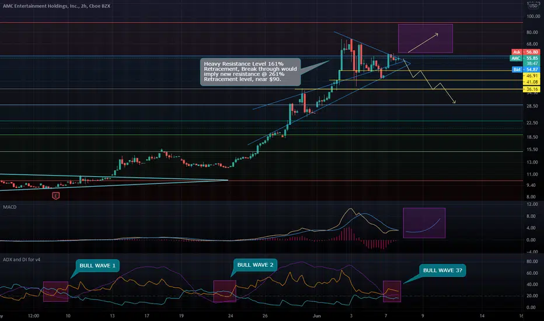Click the 13.00 price axis label
The width and height of the screenshot is (544, 321).
[533, 162]
